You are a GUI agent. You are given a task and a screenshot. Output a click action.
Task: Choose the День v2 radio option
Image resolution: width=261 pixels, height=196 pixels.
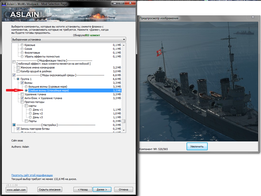(x=31, y=113)
